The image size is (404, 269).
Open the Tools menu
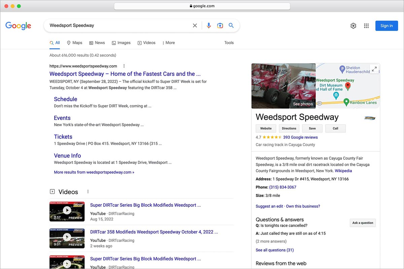[x=229, y=43]
